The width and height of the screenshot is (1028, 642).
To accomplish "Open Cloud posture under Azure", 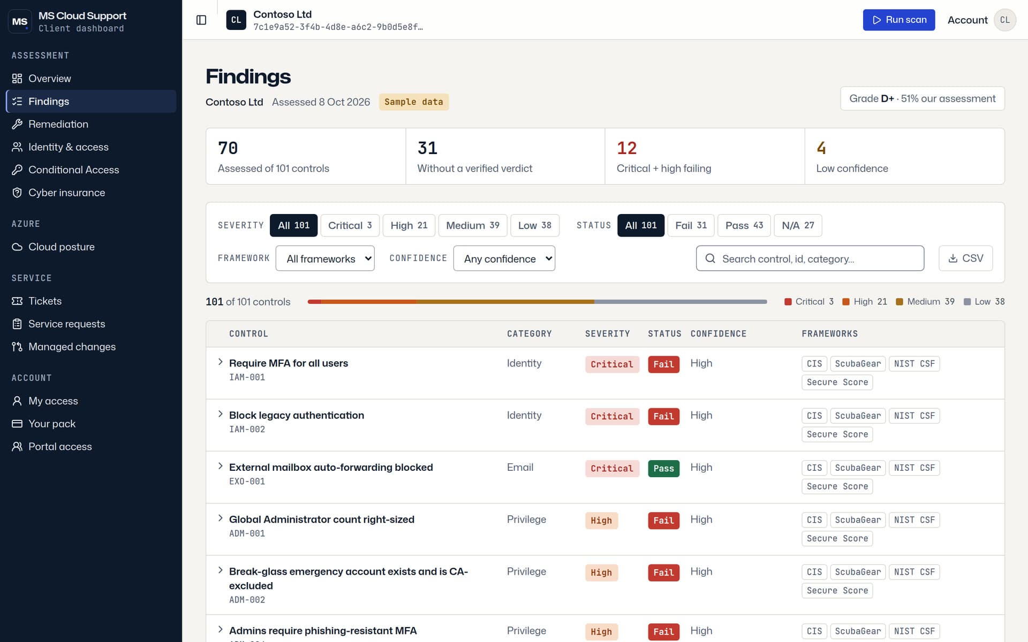I will pyautogui.click(x=91, y=247).
